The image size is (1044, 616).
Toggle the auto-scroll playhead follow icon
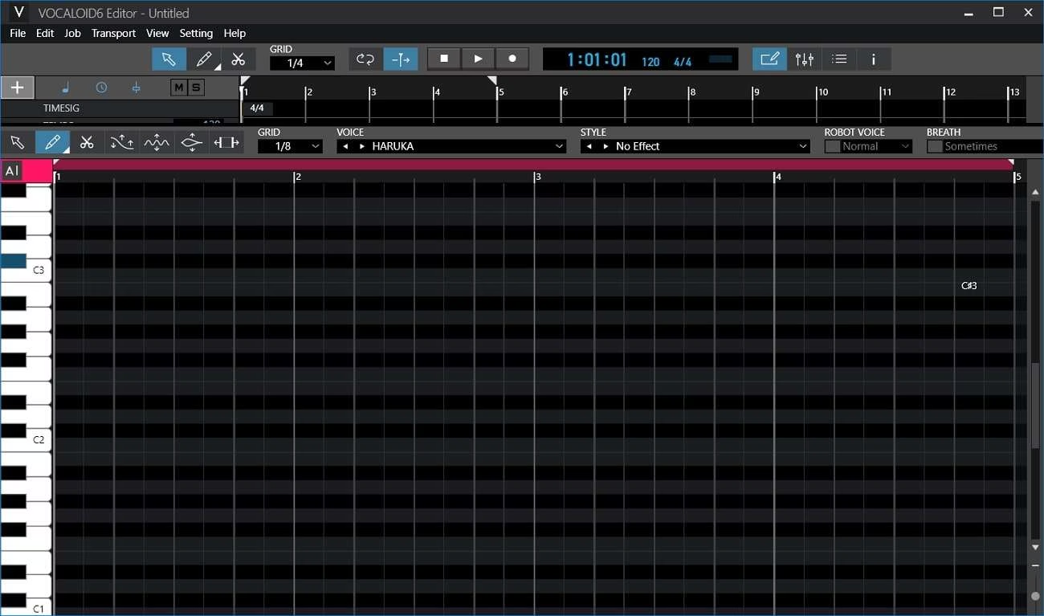click(400, 59)
